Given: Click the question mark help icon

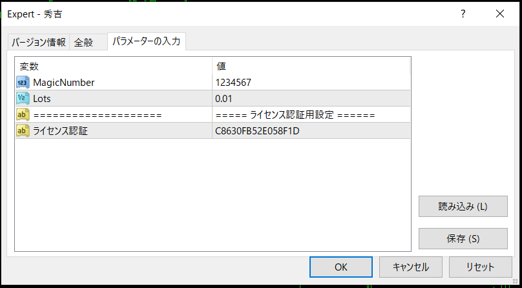Looking at the screenshot, I should [x=463, y=14].
